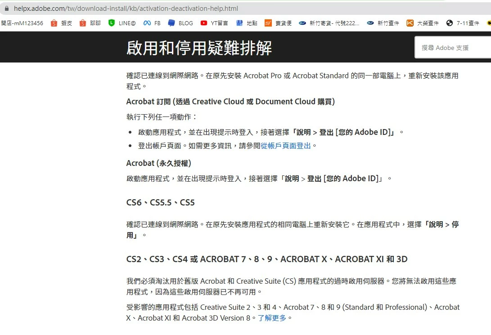Click the 賣貨便 bookmark icon

click(268, 23)
